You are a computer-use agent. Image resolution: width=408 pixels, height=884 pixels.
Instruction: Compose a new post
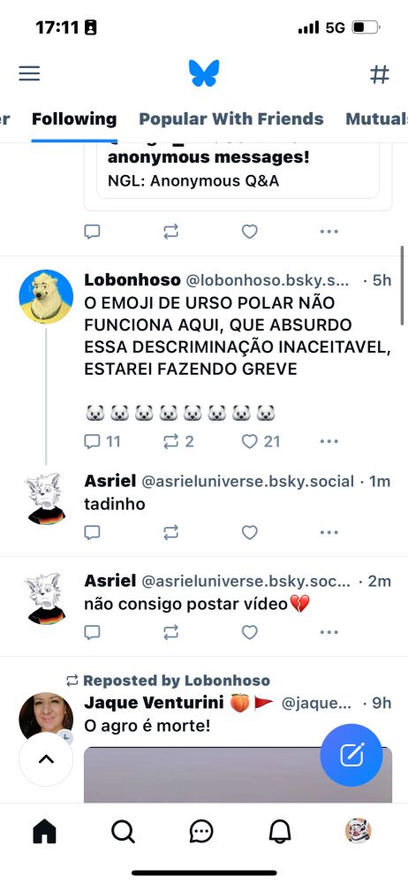(x=351, y=755)
